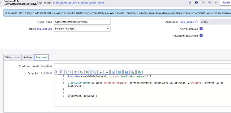
Task: Open the personalize form settings icon
Action: click(209, 2)
